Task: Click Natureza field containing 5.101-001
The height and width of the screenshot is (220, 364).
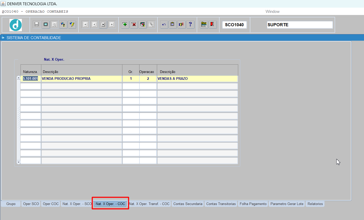Action: (31, 79)
